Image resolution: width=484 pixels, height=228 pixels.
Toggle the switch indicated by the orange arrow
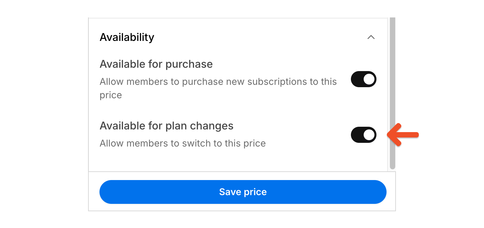pos(363,135)
